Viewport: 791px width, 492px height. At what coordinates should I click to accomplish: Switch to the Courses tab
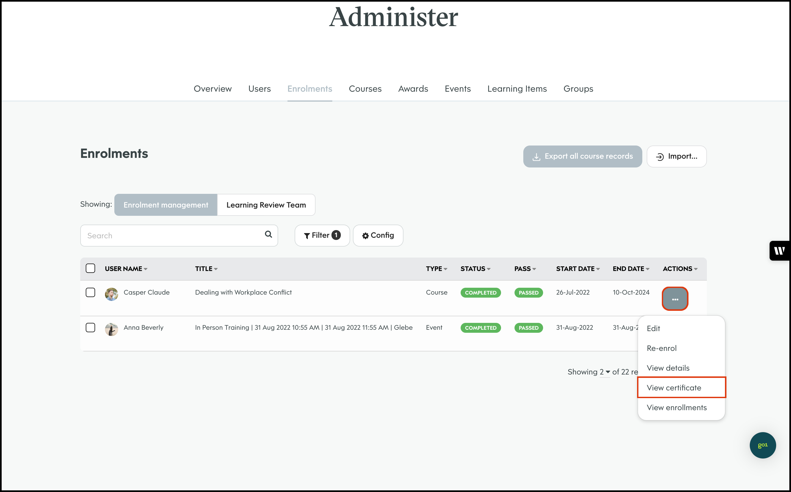(365, 88)
